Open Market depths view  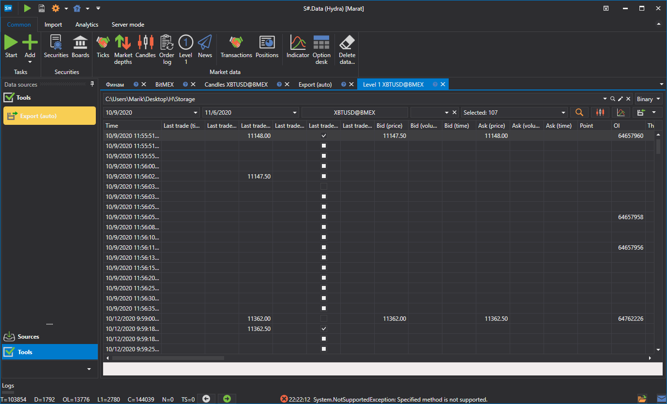pos(123,50)
